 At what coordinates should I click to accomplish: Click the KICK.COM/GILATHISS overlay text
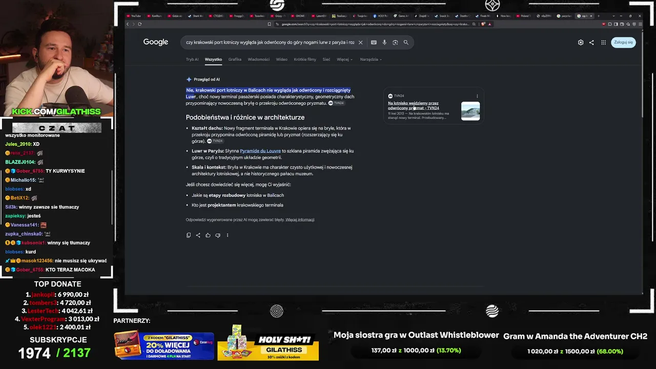[x=56, y=112]
